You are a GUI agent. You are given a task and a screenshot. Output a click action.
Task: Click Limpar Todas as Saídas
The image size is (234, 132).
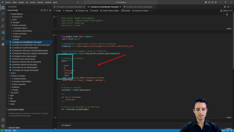110,11
